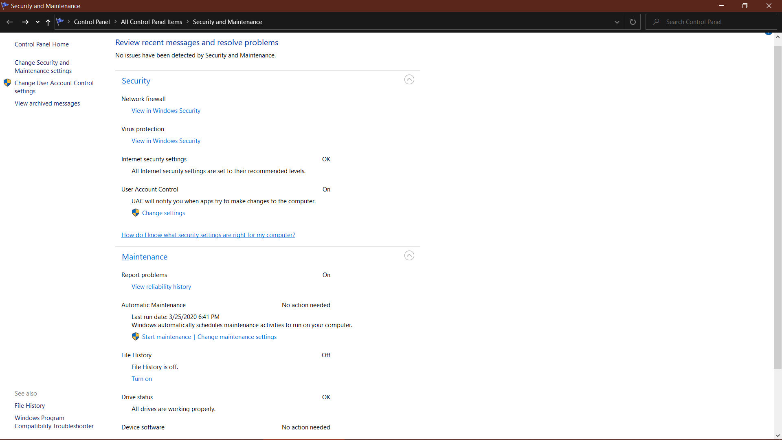
Task: Open UAC Change settings link
Action: tap(163, 213)
